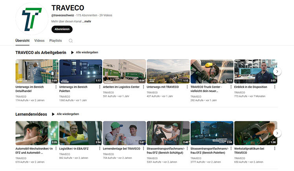The image size is (294, 171).
Task: Click TRAVECO channel name under Einblick in die Disposition
Action: click(x=240, y=93)
